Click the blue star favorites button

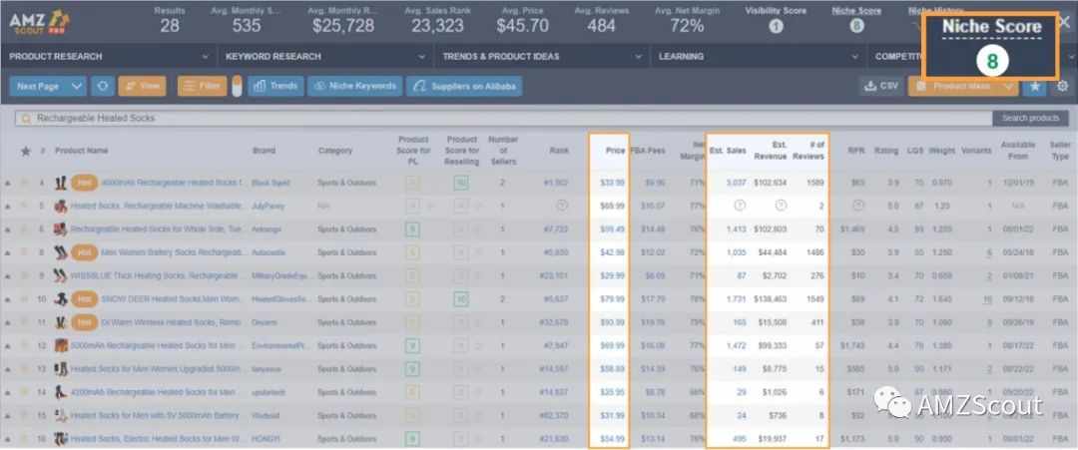pyautogui.click(x=1035, y=87)
